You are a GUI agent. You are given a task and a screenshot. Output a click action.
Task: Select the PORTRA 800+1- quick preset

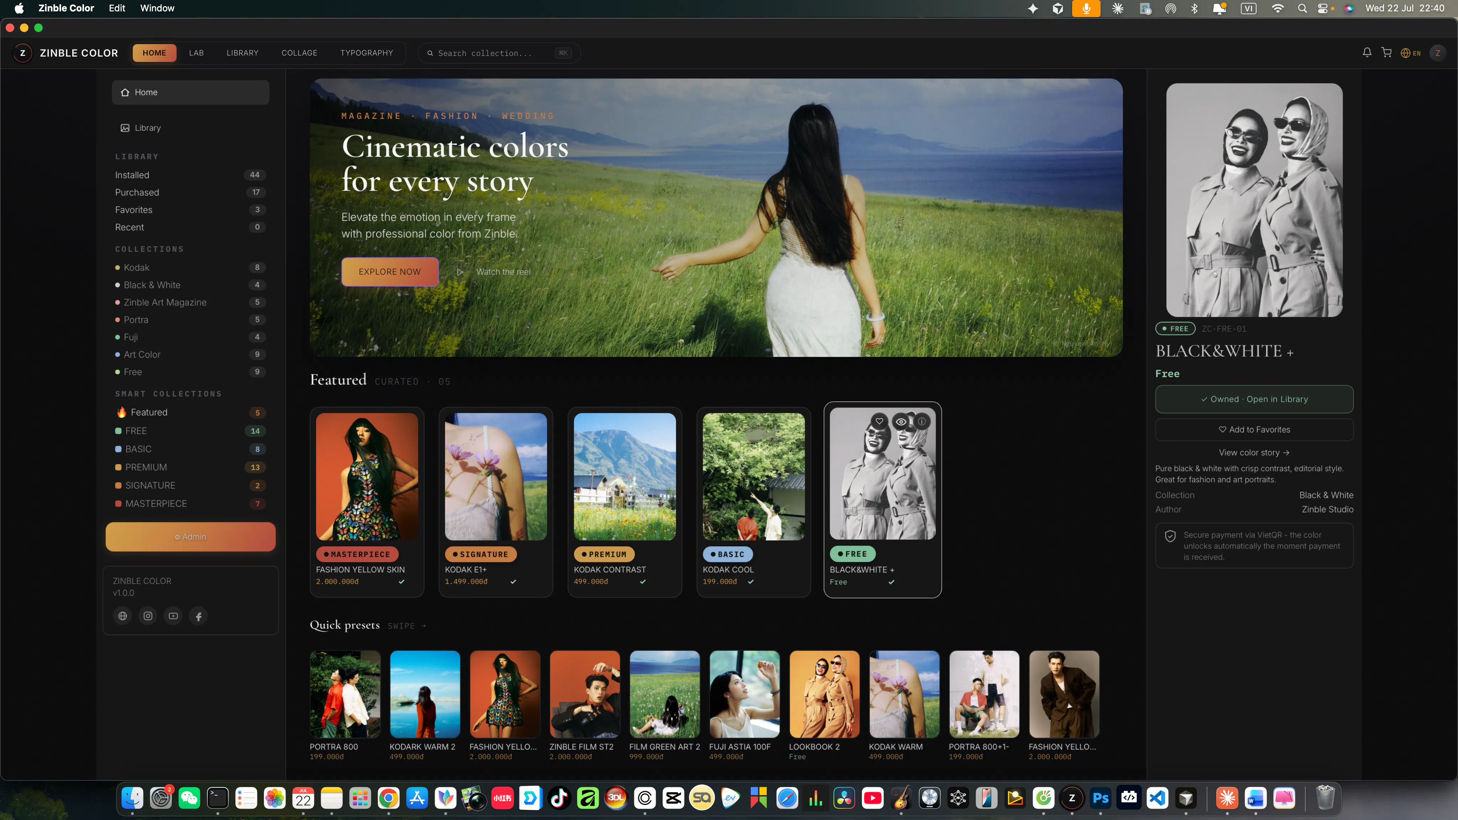pyautogui.click(x=984, y=705)
